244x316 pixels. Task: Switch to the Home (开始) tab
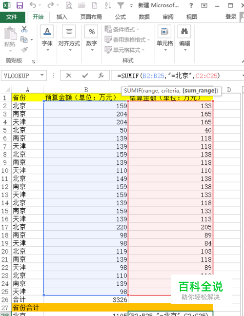tap(38, 17)
